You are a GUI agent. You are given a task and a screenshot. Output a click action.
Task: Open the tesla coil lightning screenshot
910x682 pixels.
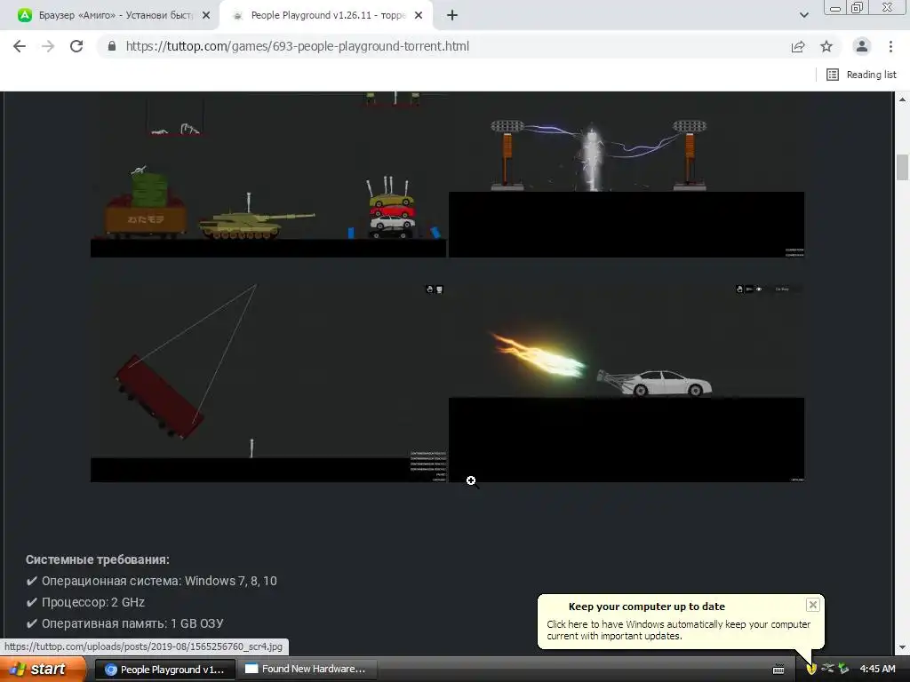627,174
